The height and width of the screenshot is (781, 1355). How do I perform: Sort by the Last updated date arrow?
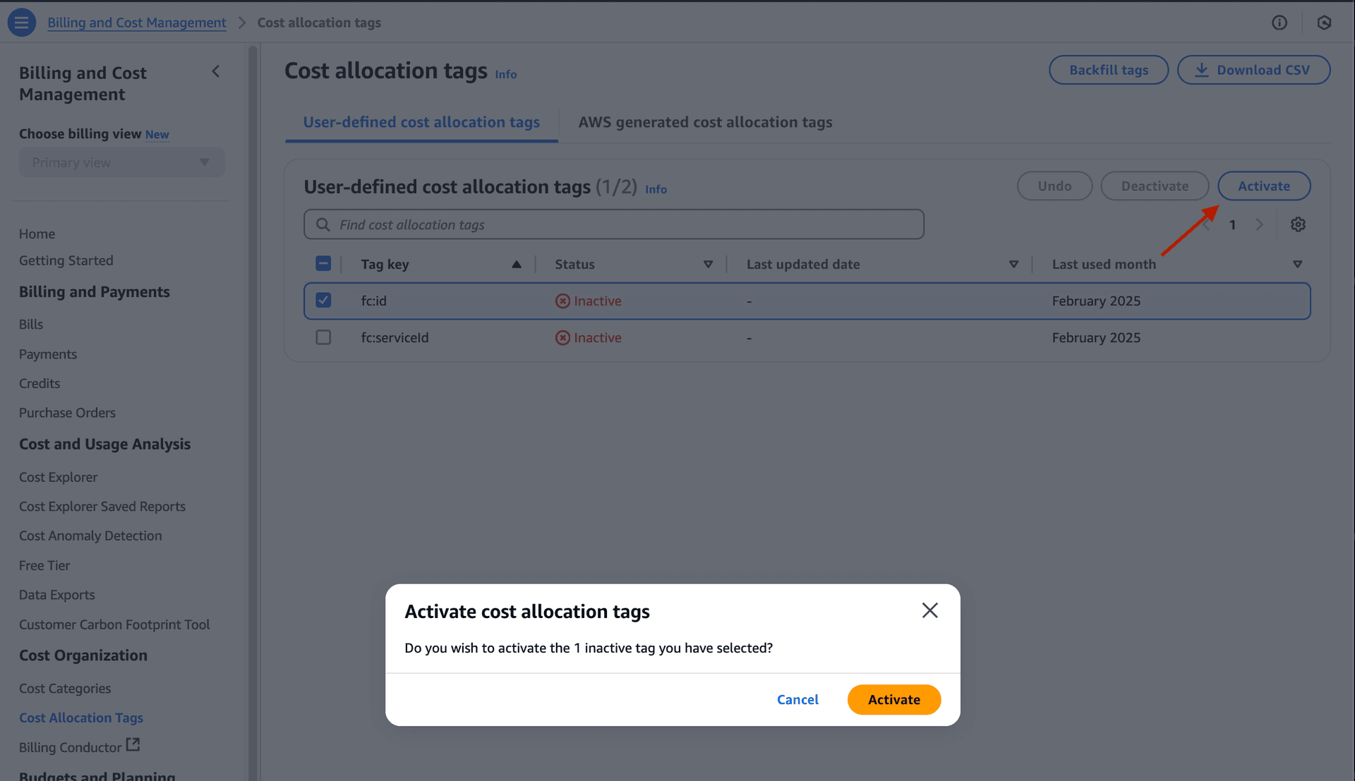[x=1013, y=265]
